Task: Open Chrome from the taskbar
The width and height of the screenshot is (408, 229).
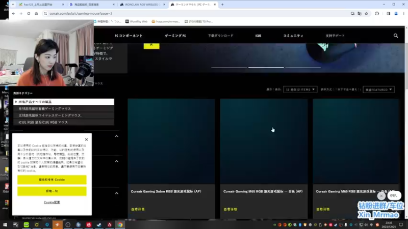Action: pos(120,224)
